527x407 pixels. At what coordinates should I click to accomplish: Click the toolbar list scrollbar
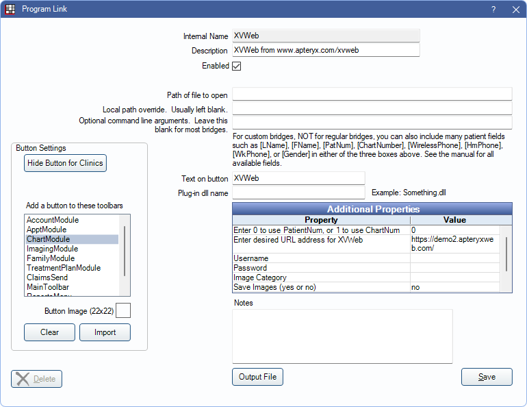click(x=125, y=251)
